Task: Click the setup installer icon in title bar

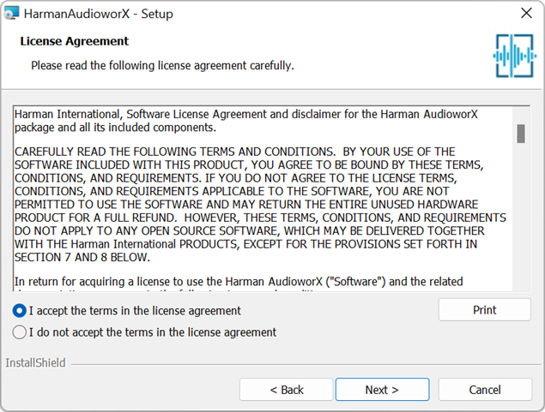Action: coord(11,13)
